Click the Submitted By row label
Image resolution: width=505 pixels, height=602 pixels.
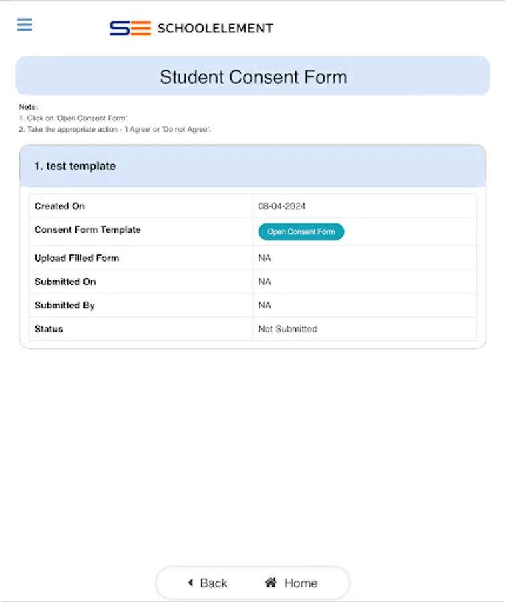click(65, 306)
